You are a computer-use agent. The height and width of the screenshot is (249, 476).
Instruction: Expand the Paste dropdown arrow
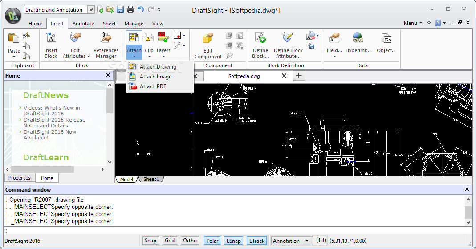pos(14,57)
